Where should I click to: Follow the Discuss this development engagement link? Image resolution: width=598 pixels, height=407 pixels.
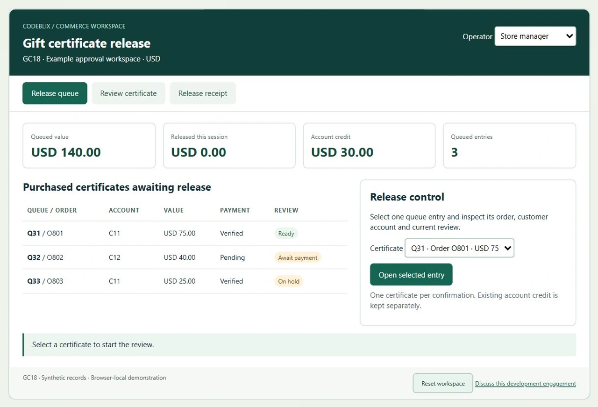point(526,384)
